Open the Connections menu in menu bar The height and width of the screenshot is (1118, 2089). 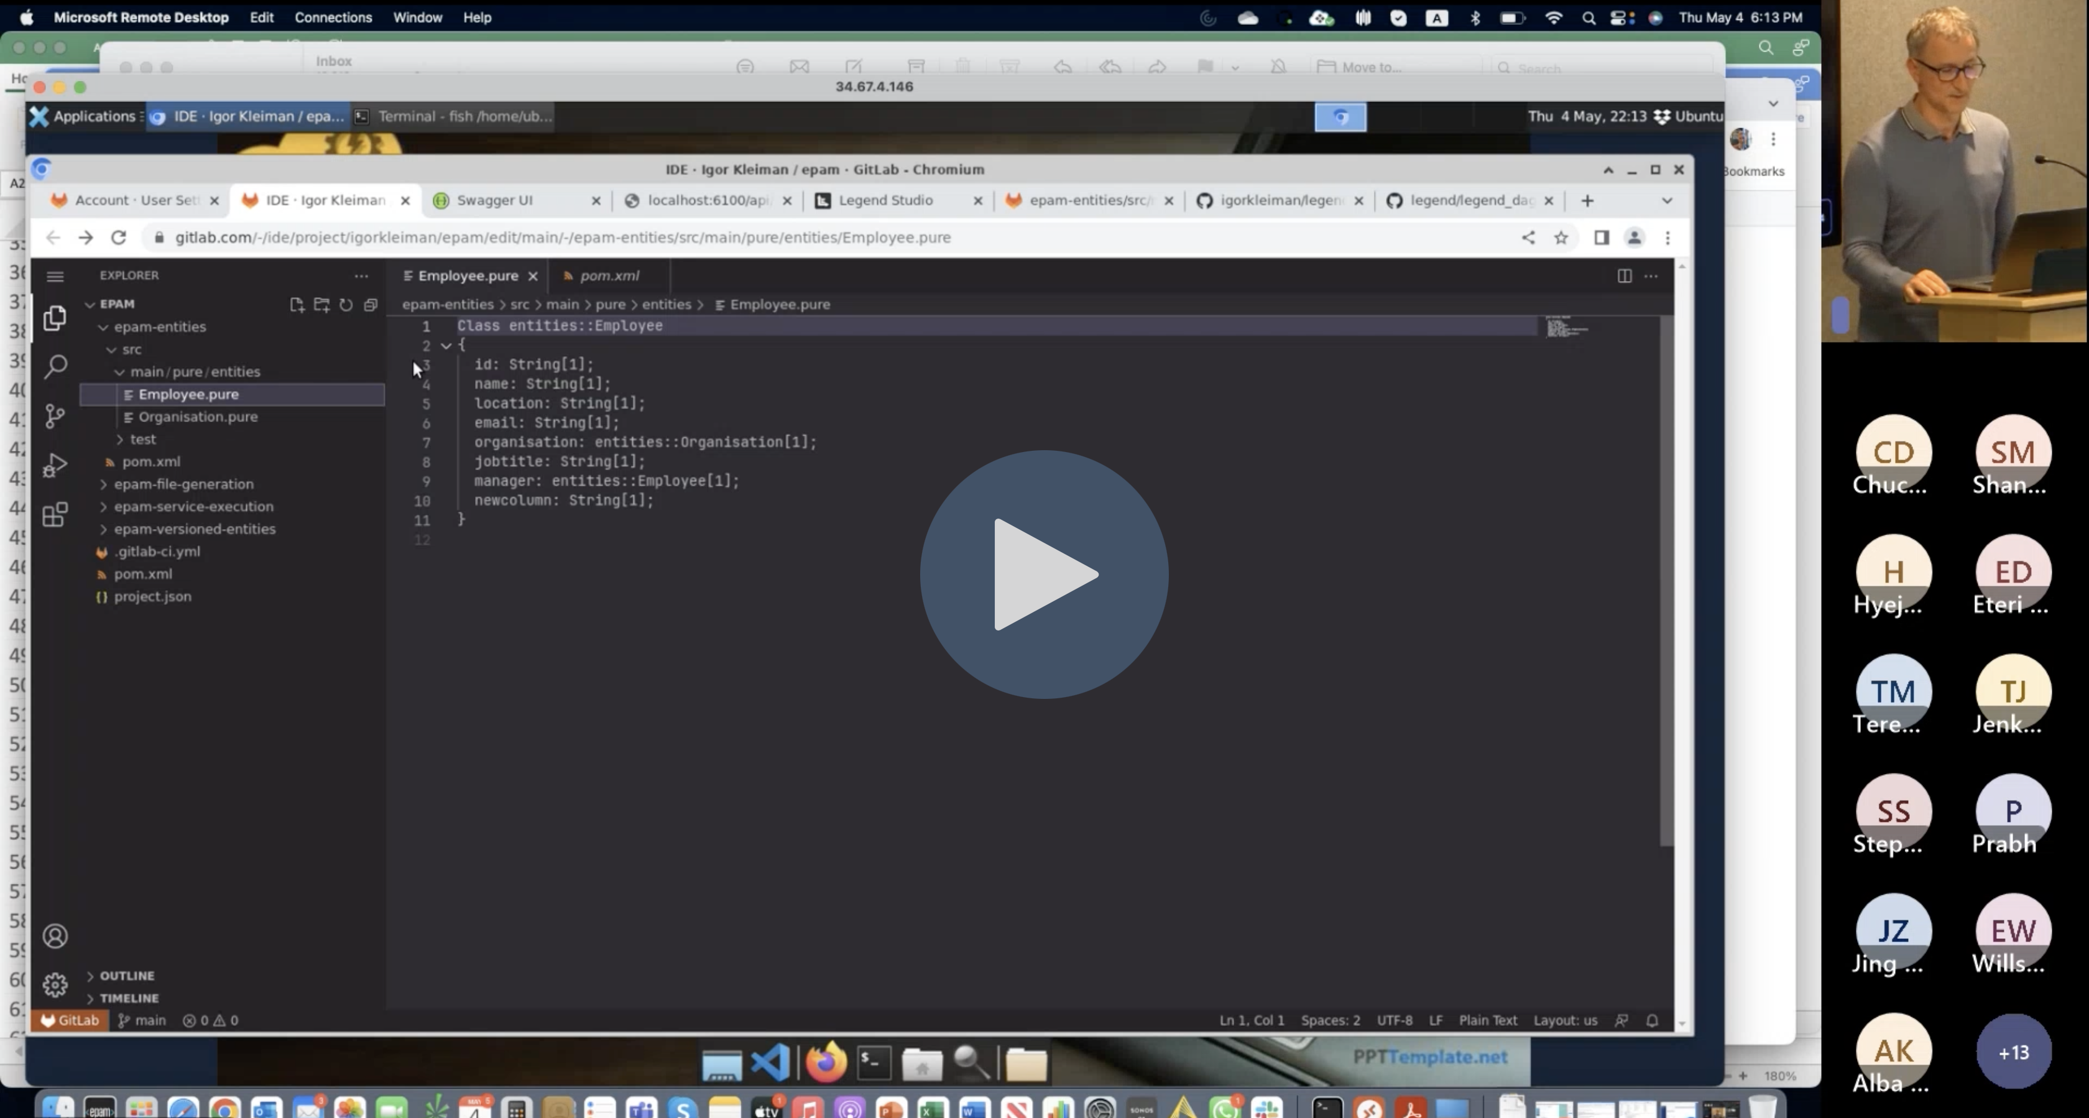pos(333,17)
